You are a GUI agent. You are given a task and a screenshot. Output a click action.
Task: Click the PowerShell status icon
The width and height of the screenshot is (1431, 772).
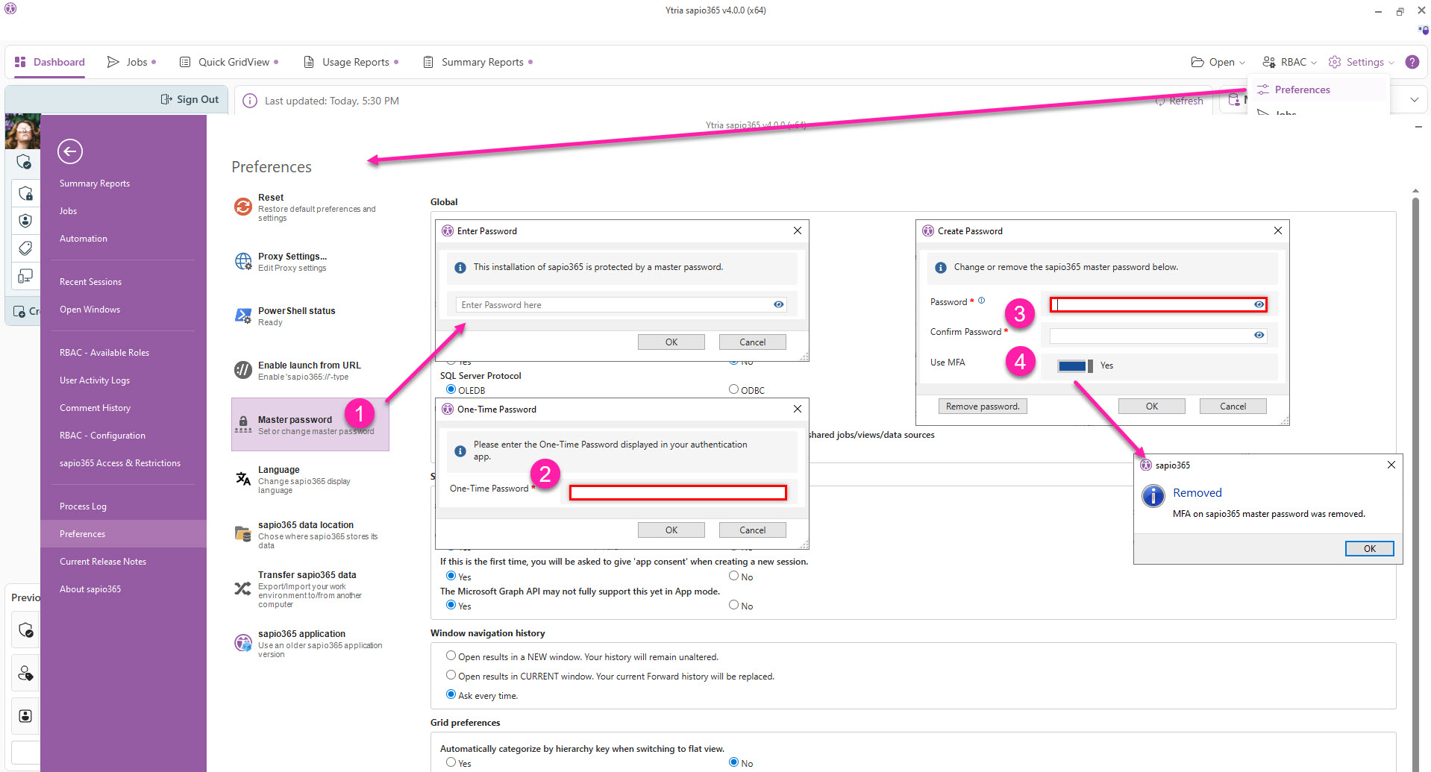[x=243, y=316]
